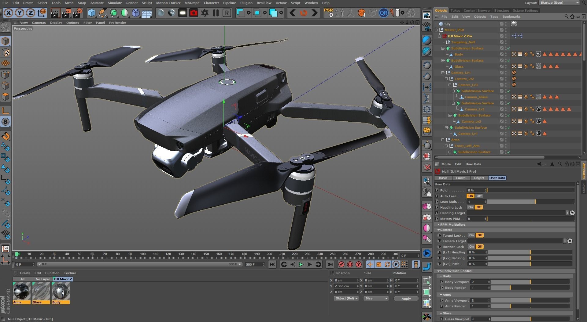Switch to Points mode

pyautogui.click(x=6, y=75)
